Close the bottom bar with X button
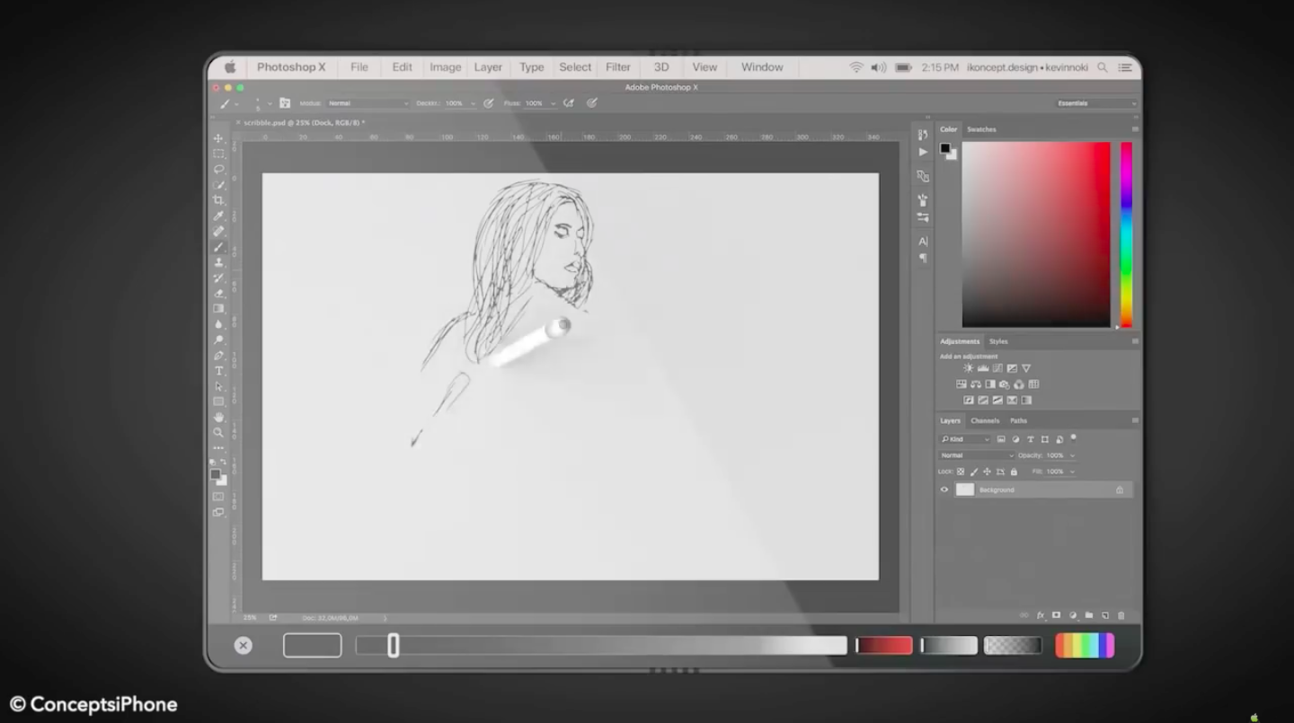 [244, 645]
